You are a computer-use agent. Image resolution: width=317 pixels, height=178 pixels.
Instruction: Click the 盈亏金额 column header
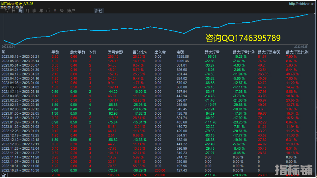pos(115,52)
